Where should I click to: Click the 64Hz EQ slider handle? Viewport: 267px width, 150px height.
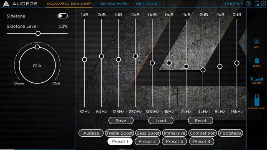tap(101, 56)
